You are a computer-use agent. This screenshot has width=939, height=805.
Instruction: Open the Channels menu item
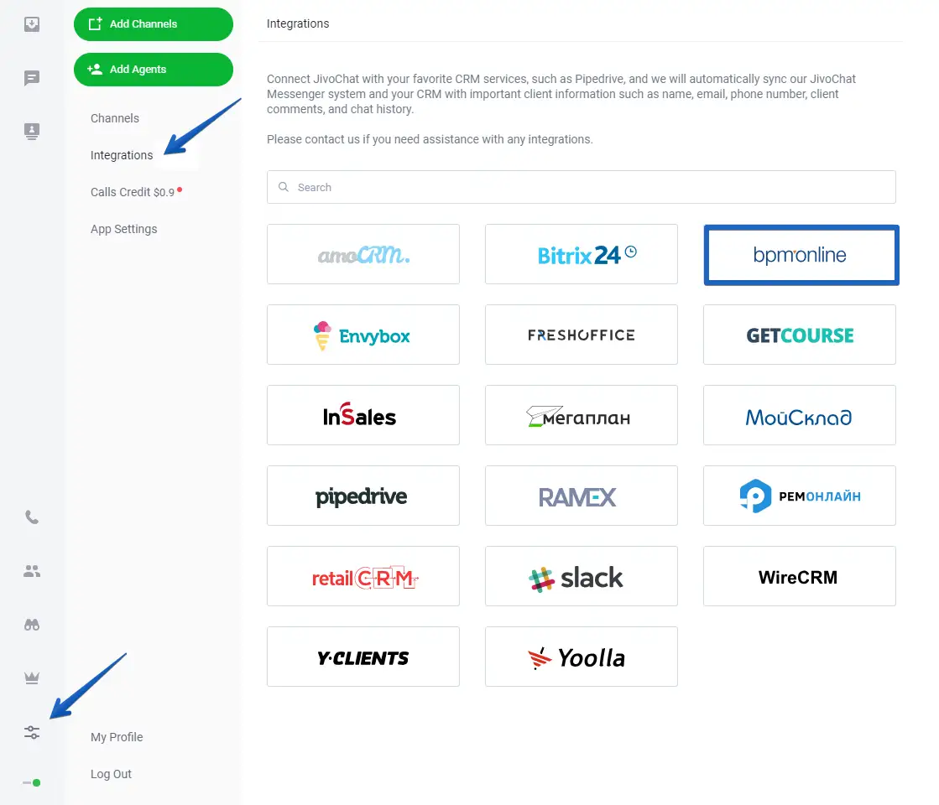click(x=115, y=118)
